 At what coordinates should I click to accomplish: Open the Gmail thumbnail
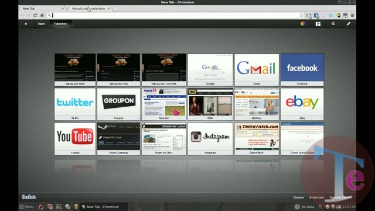(257, 70)
